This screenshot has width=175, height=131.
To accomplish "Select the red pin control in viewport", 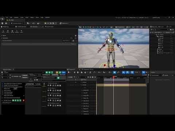I will 105,65.
